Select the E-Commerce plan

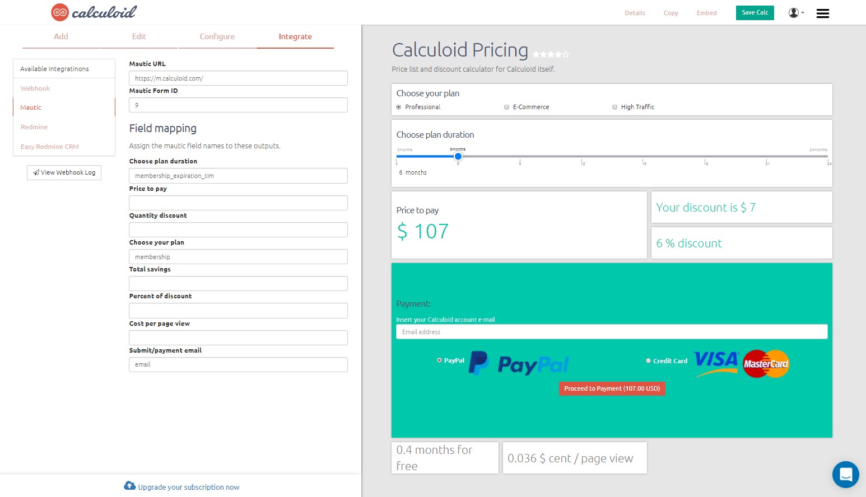pos(506,107)
